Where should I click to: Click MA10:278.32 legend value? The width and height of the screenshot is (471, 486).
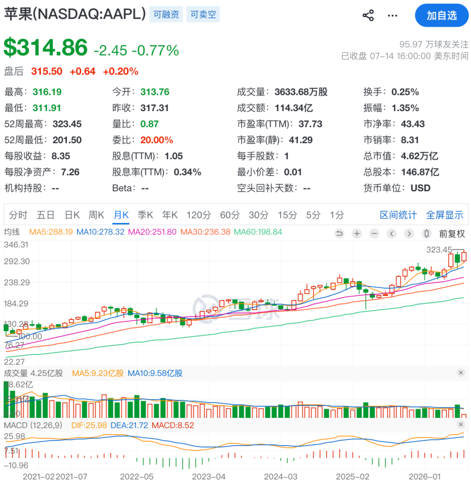coord(100,232)
